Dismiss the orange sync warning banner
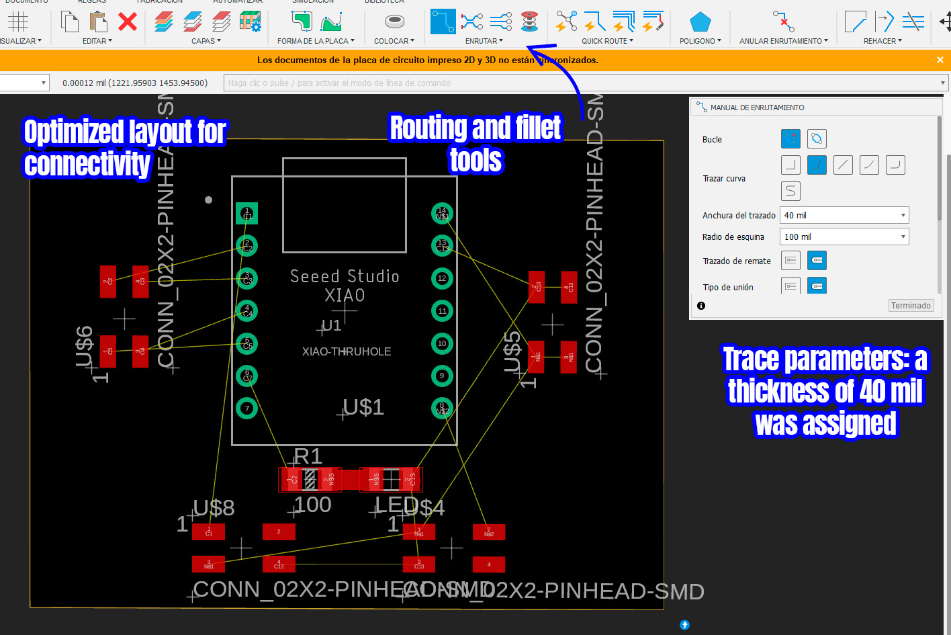Viewport: 951px width, 635px height. [940, 60]
